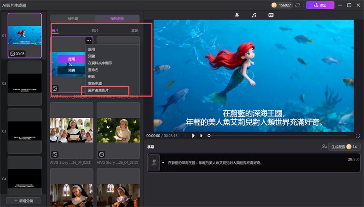
Task: Toggle fullscreen preview
Action: (x=358, y=136)
